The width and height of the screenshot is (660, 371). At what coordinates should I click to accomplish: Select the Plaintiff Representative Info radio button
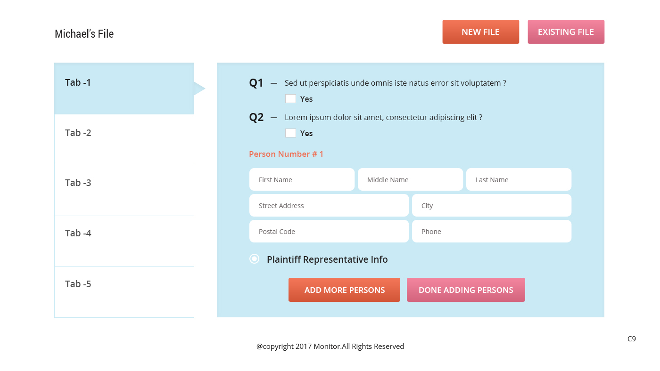pyautogui.click(x=254, y=259)
